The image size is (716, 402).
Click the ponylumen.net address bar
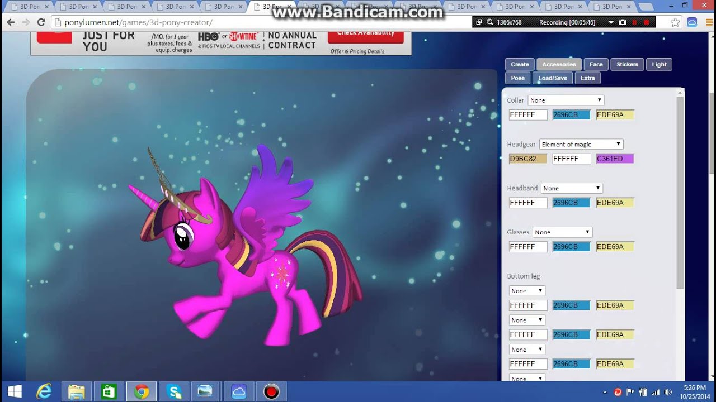point(260,22)
